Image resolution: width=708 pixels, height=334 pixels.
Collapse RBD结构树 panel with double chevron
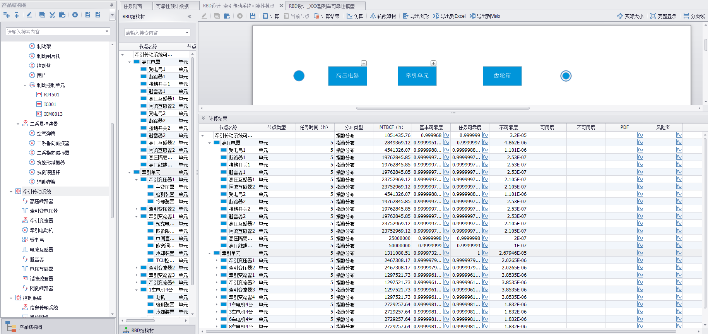pyautogui.click(x=190, y=17)
